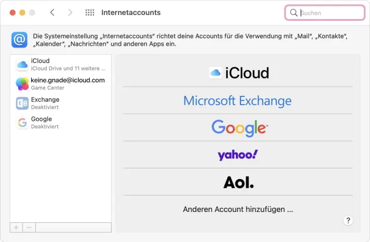Show all preferences grid icon
Viewport: 370px width, 242px height.
coord(90,12)
